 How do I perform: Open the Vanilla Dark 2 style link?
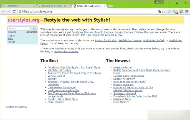tap(56, 76)
